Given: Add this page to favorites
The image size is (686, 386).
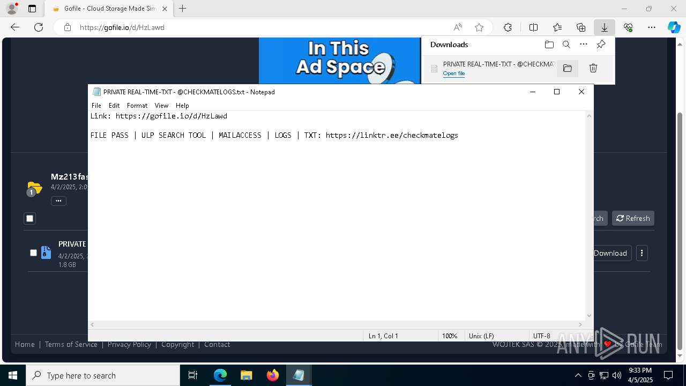Looking at the screenshot, I should (x=479, y=27).
